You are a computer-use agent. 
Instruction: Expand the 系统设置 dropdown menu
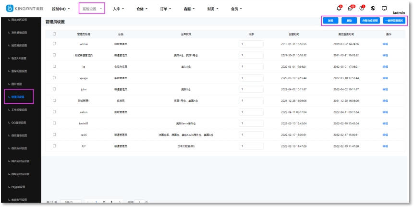coord(92,9)
